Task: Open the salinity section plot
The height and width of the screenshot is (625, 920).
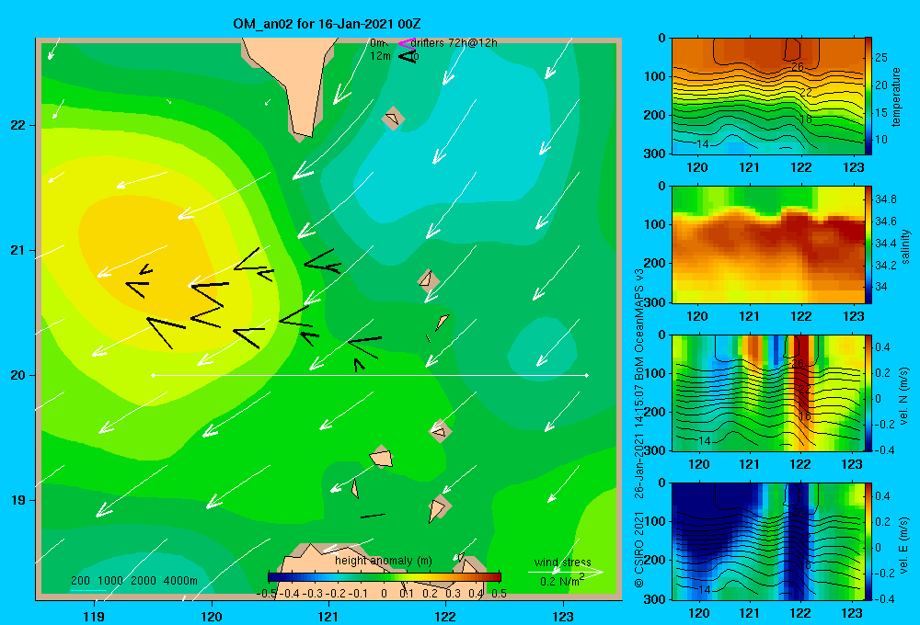Action: [x=768, y=244]
